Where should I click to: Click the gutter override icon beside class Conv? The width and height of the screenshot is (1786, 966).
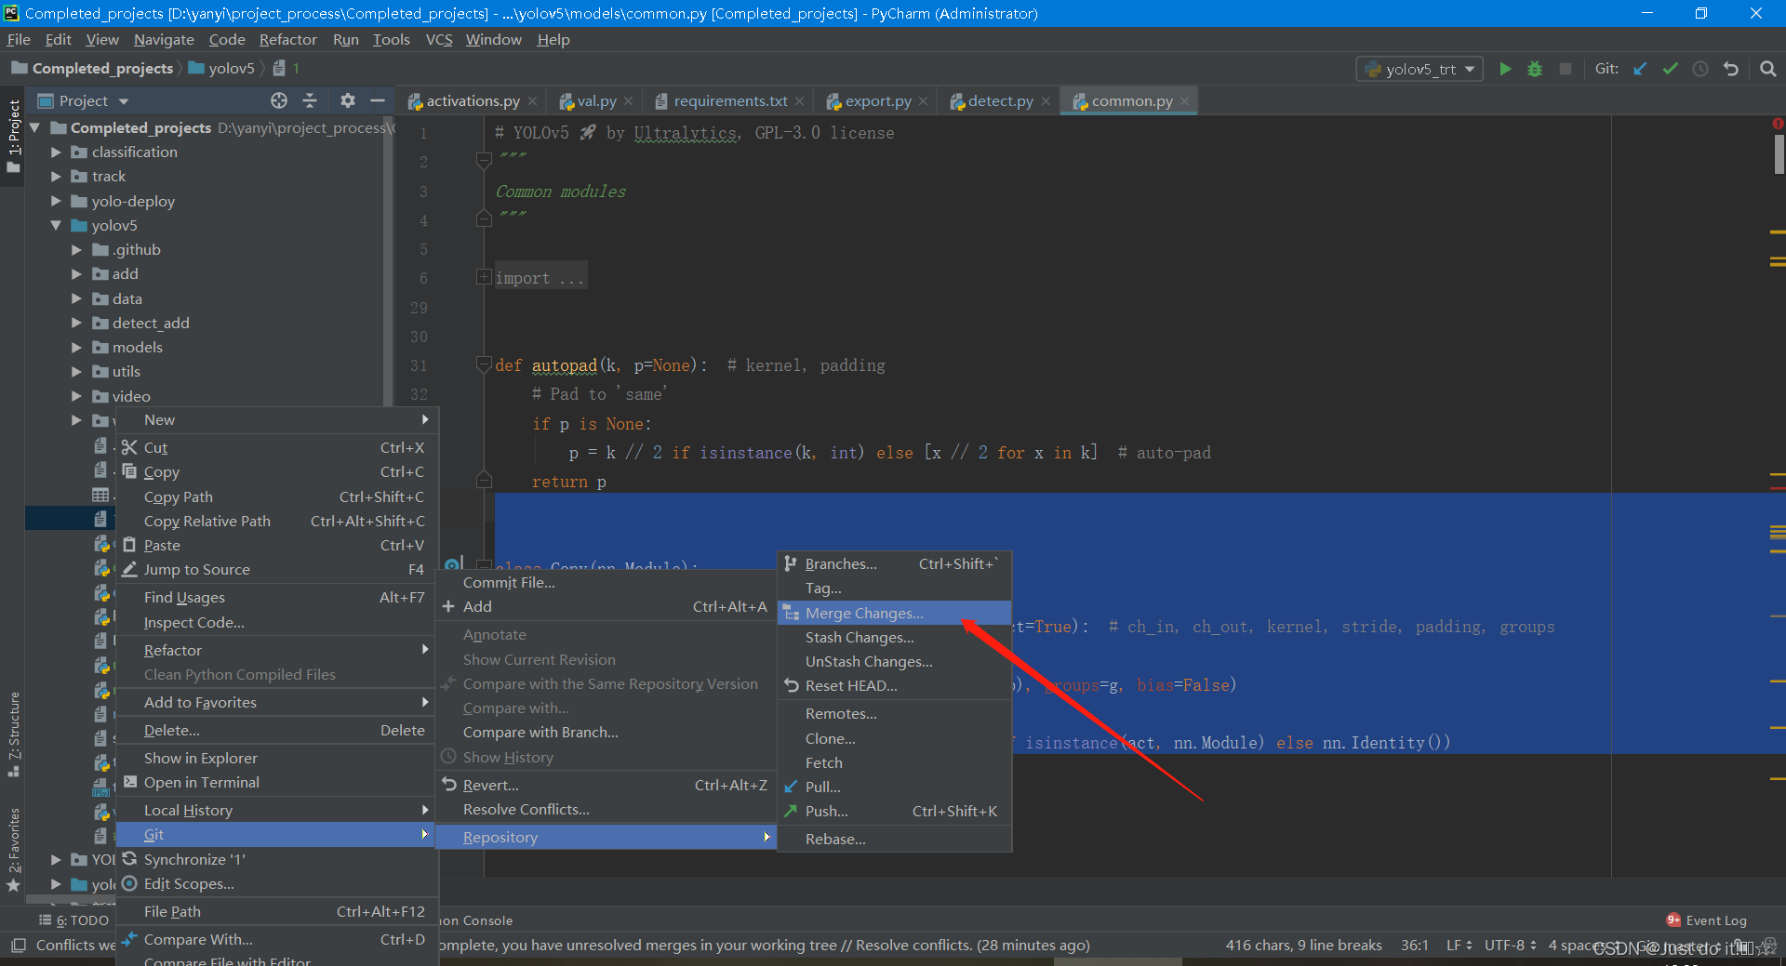point(453,564)
